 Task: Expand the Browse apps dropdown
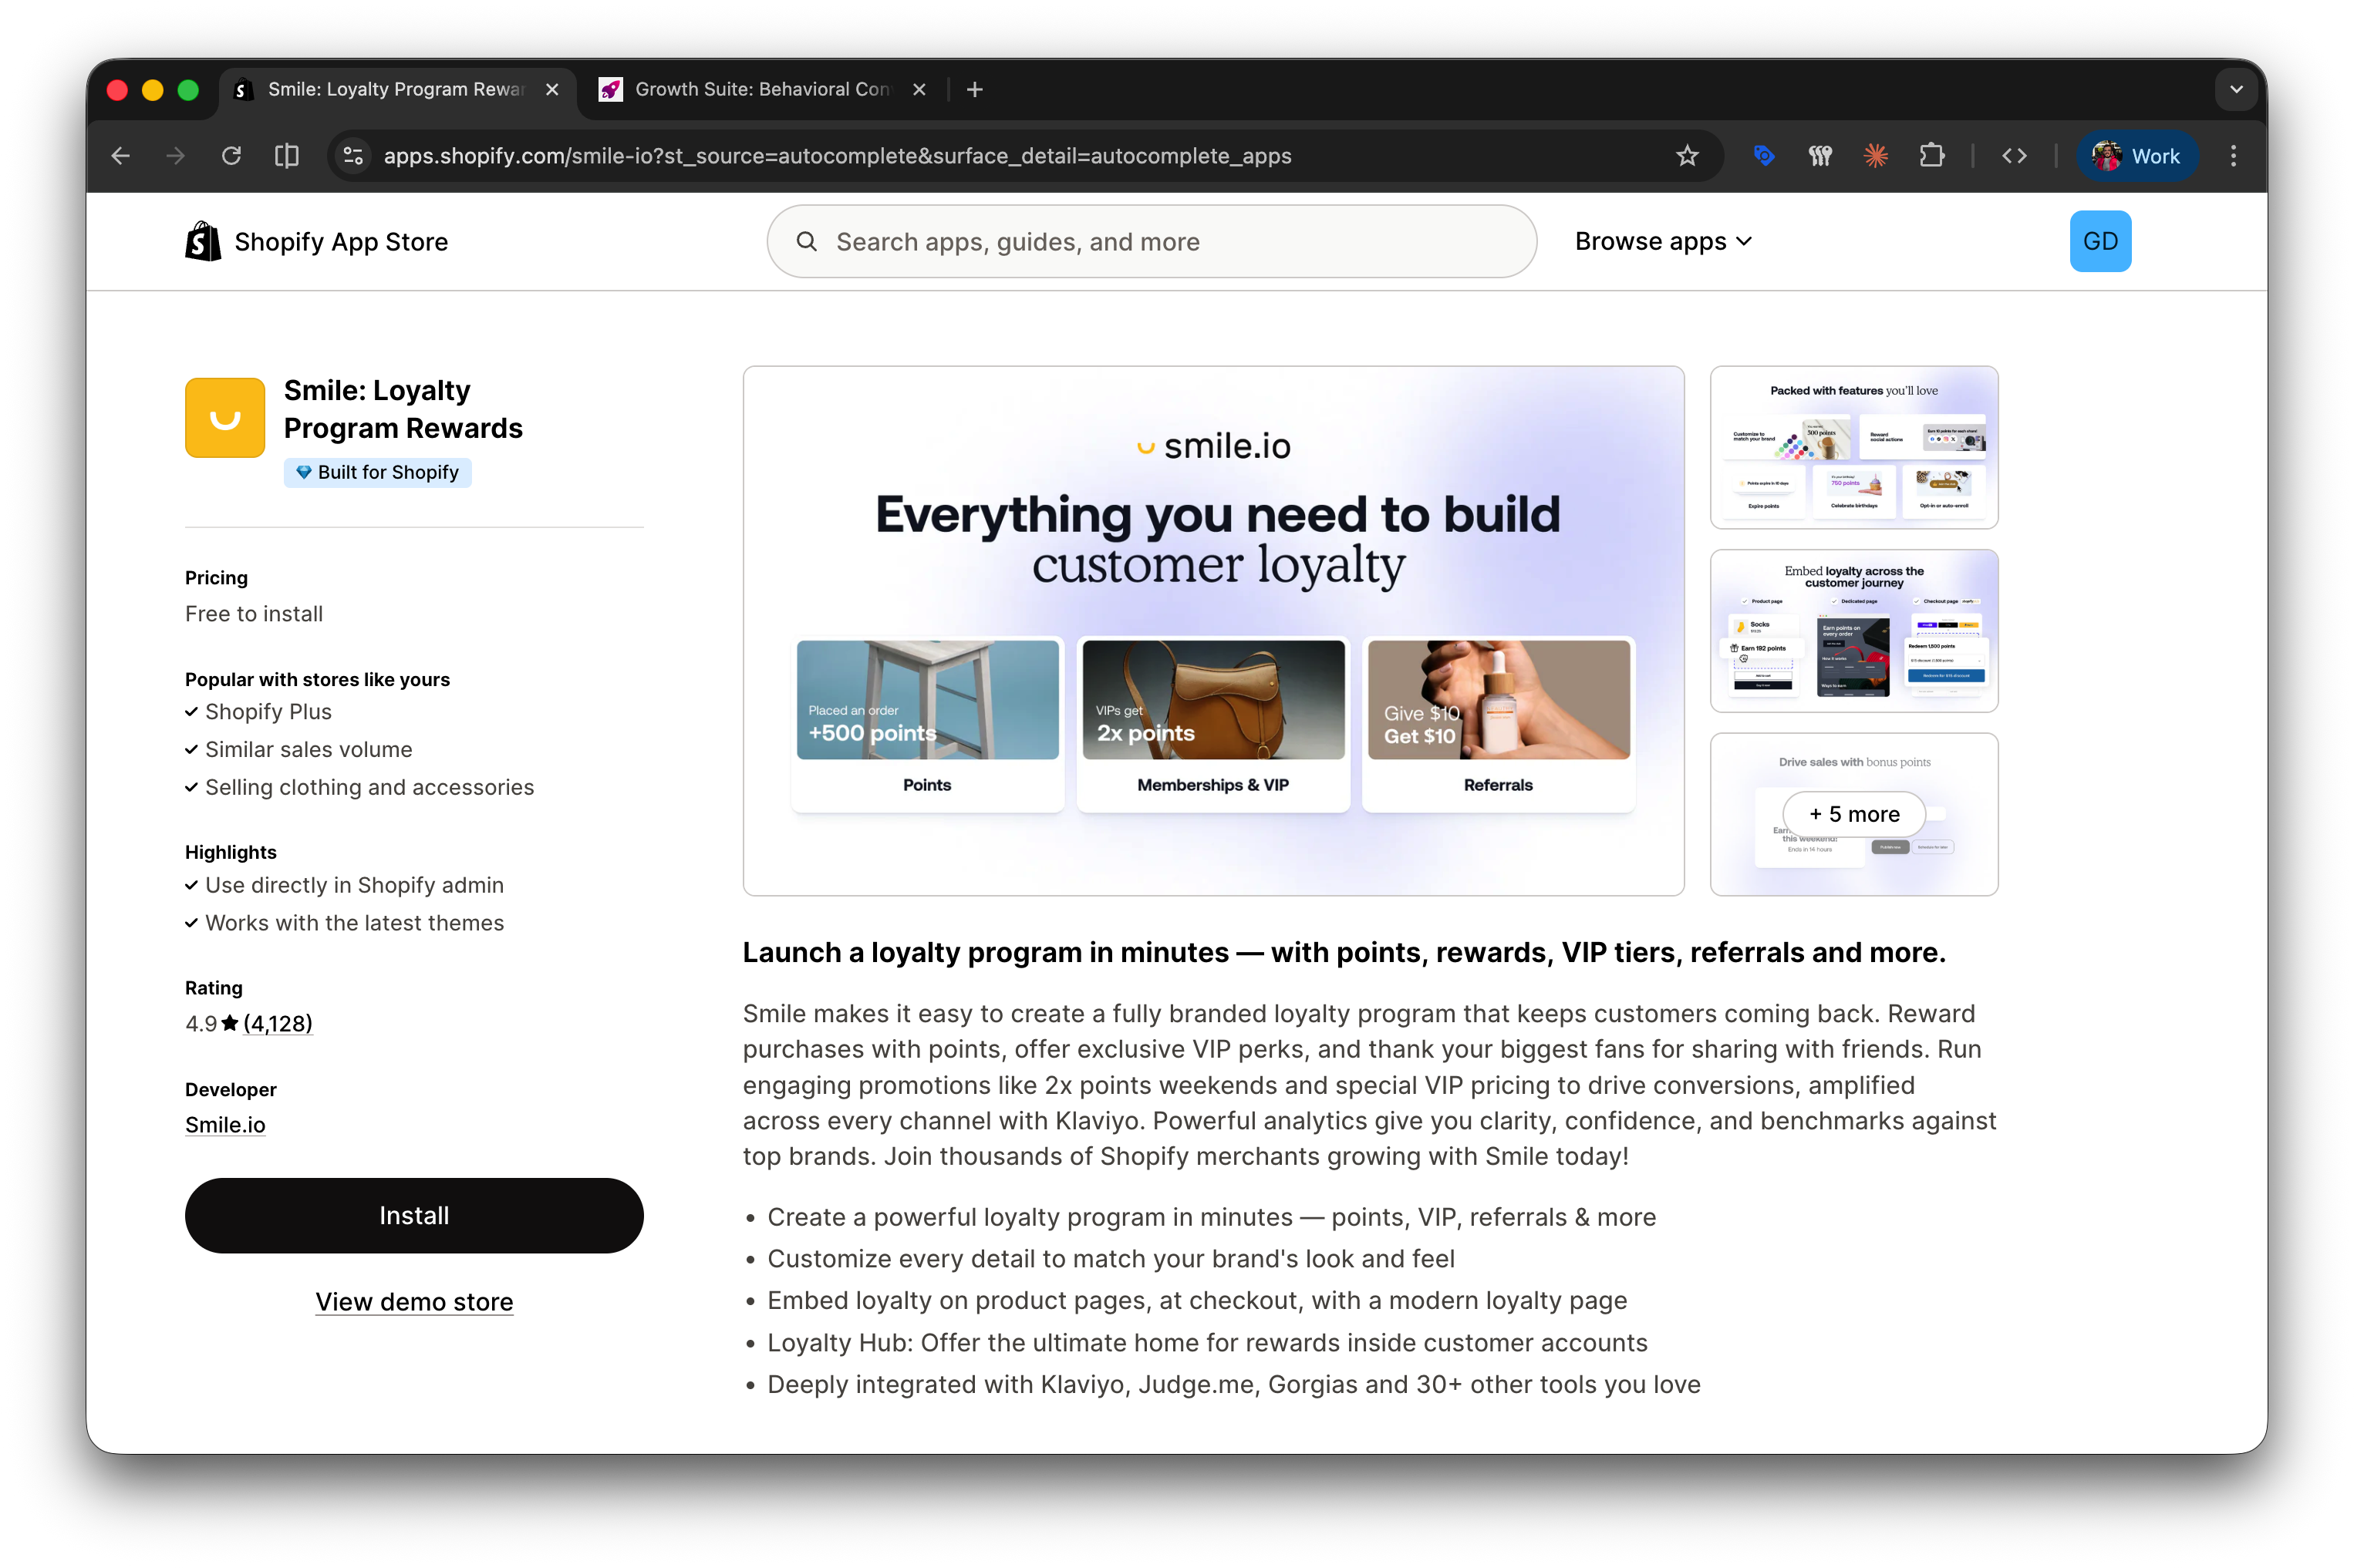(1663, 241)
